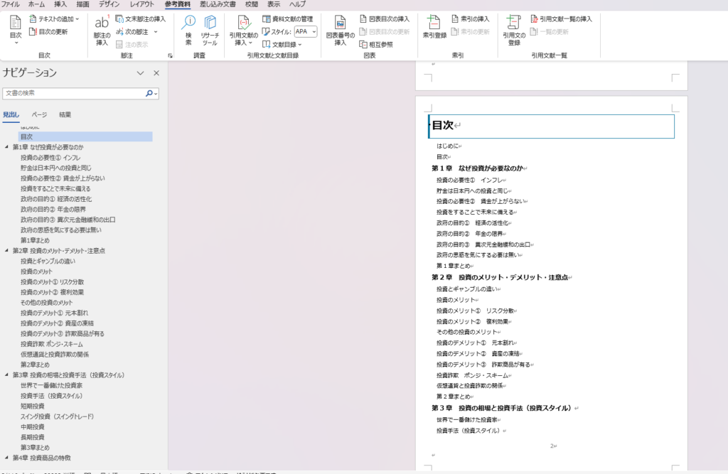This screenshot has width=728, height=474.
Task: Open the ページ tab in navigation pane
Action: [x=39, y=114]
